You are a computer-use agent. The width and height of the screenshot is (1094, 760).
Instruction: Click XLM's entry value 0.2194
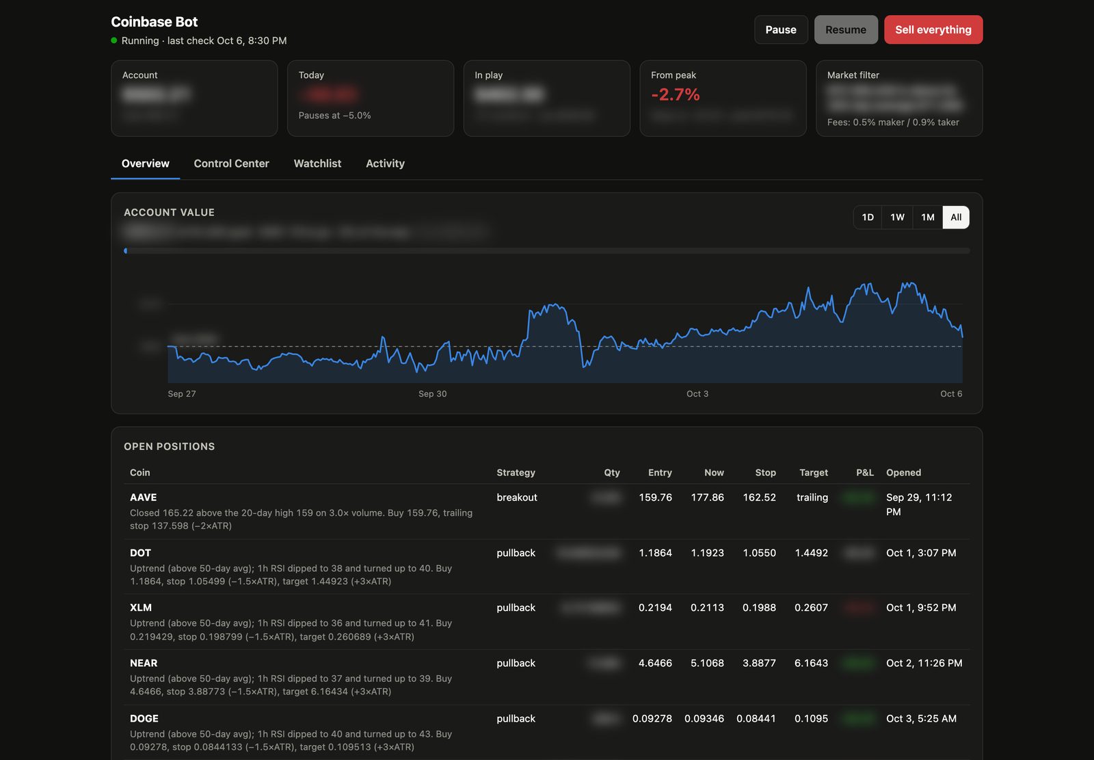pyautogui.click(x=655, y=607)
